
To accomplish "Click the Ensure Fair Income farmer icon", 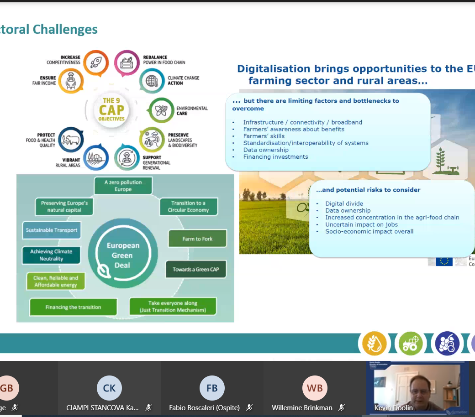I will point(71,80).
